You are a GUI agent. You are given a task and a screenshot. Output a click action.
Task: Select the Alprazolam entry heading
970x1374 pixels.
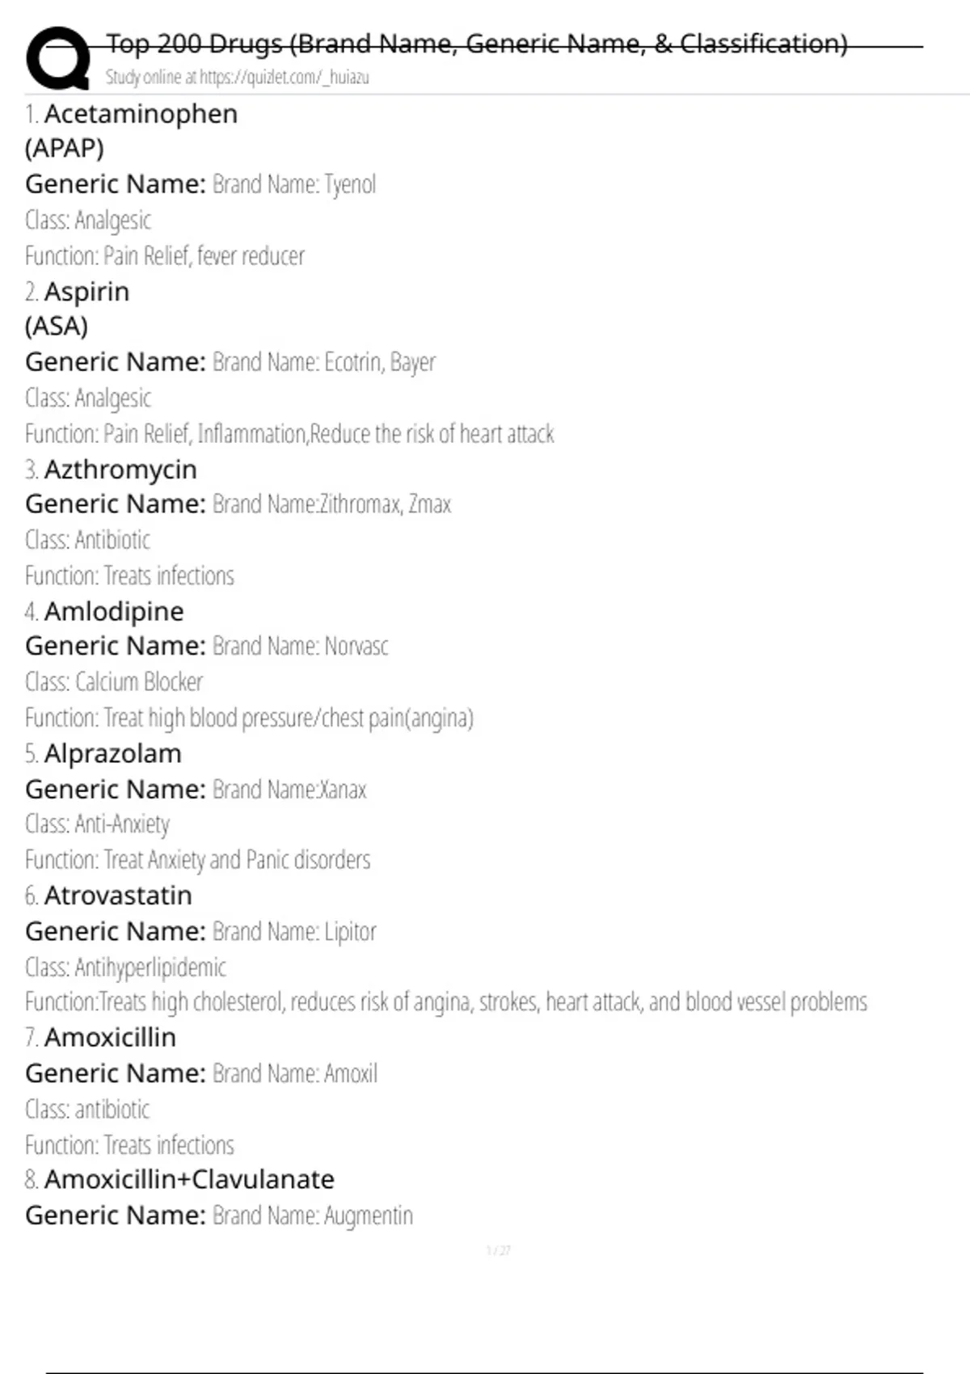tap(113, 754)
